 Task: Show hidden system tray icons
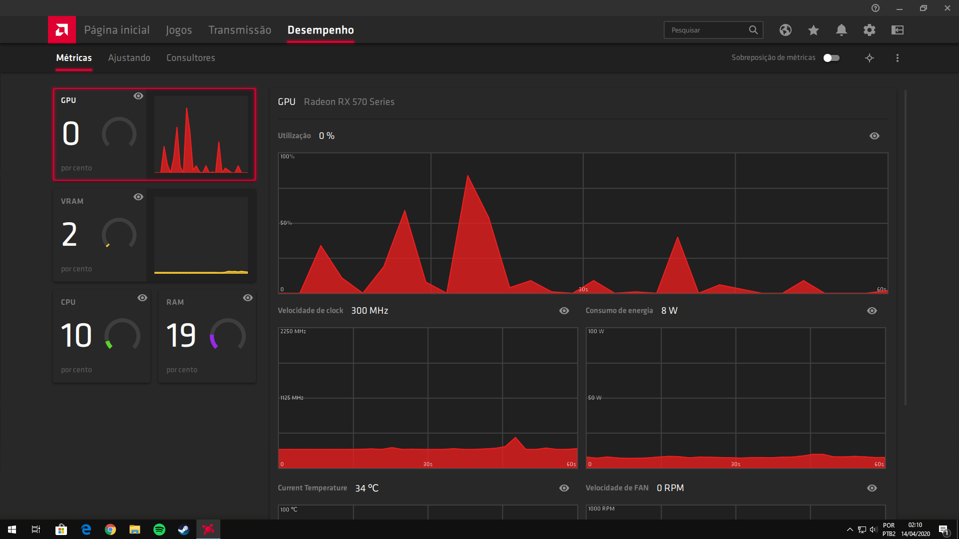[x=850, y=530]
